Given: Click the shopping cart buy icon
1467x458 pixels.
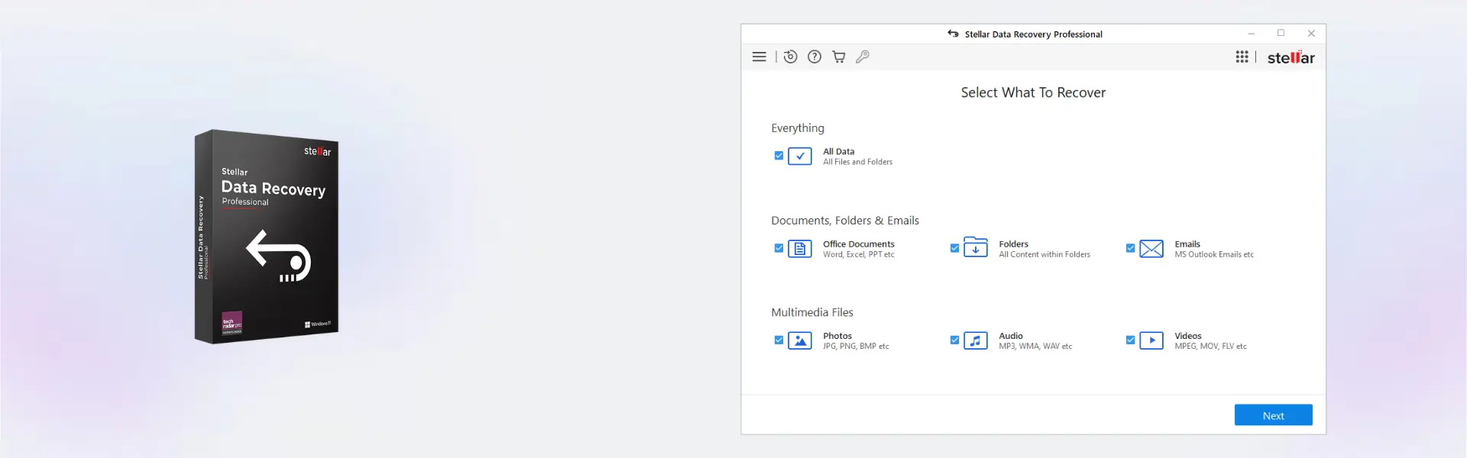Looking at the screenshot, I should pyautogui.click(x=839, y=56).
